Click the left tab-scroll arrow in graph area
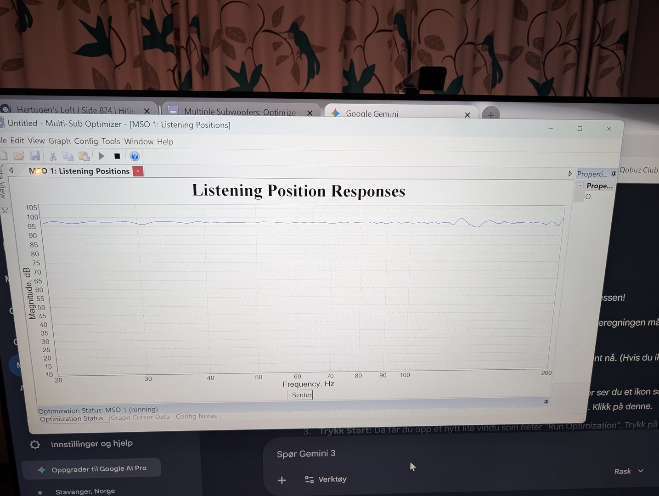This screenshot has height=496, width=659. pos(11,170)
